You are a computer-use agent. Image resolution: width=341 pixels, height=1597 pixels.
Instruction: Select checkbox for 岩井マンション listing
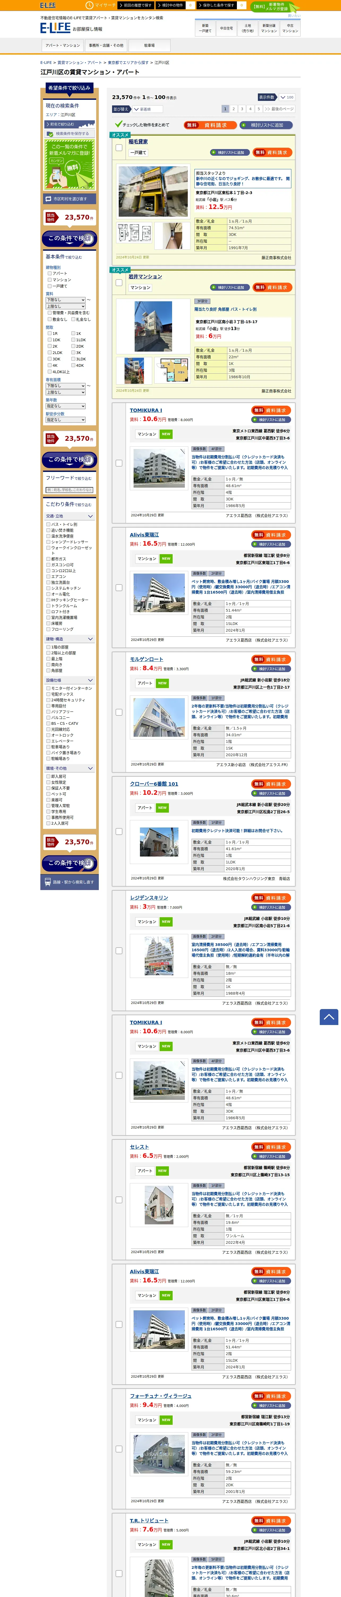pyautogui.click(x=119, y=283)
